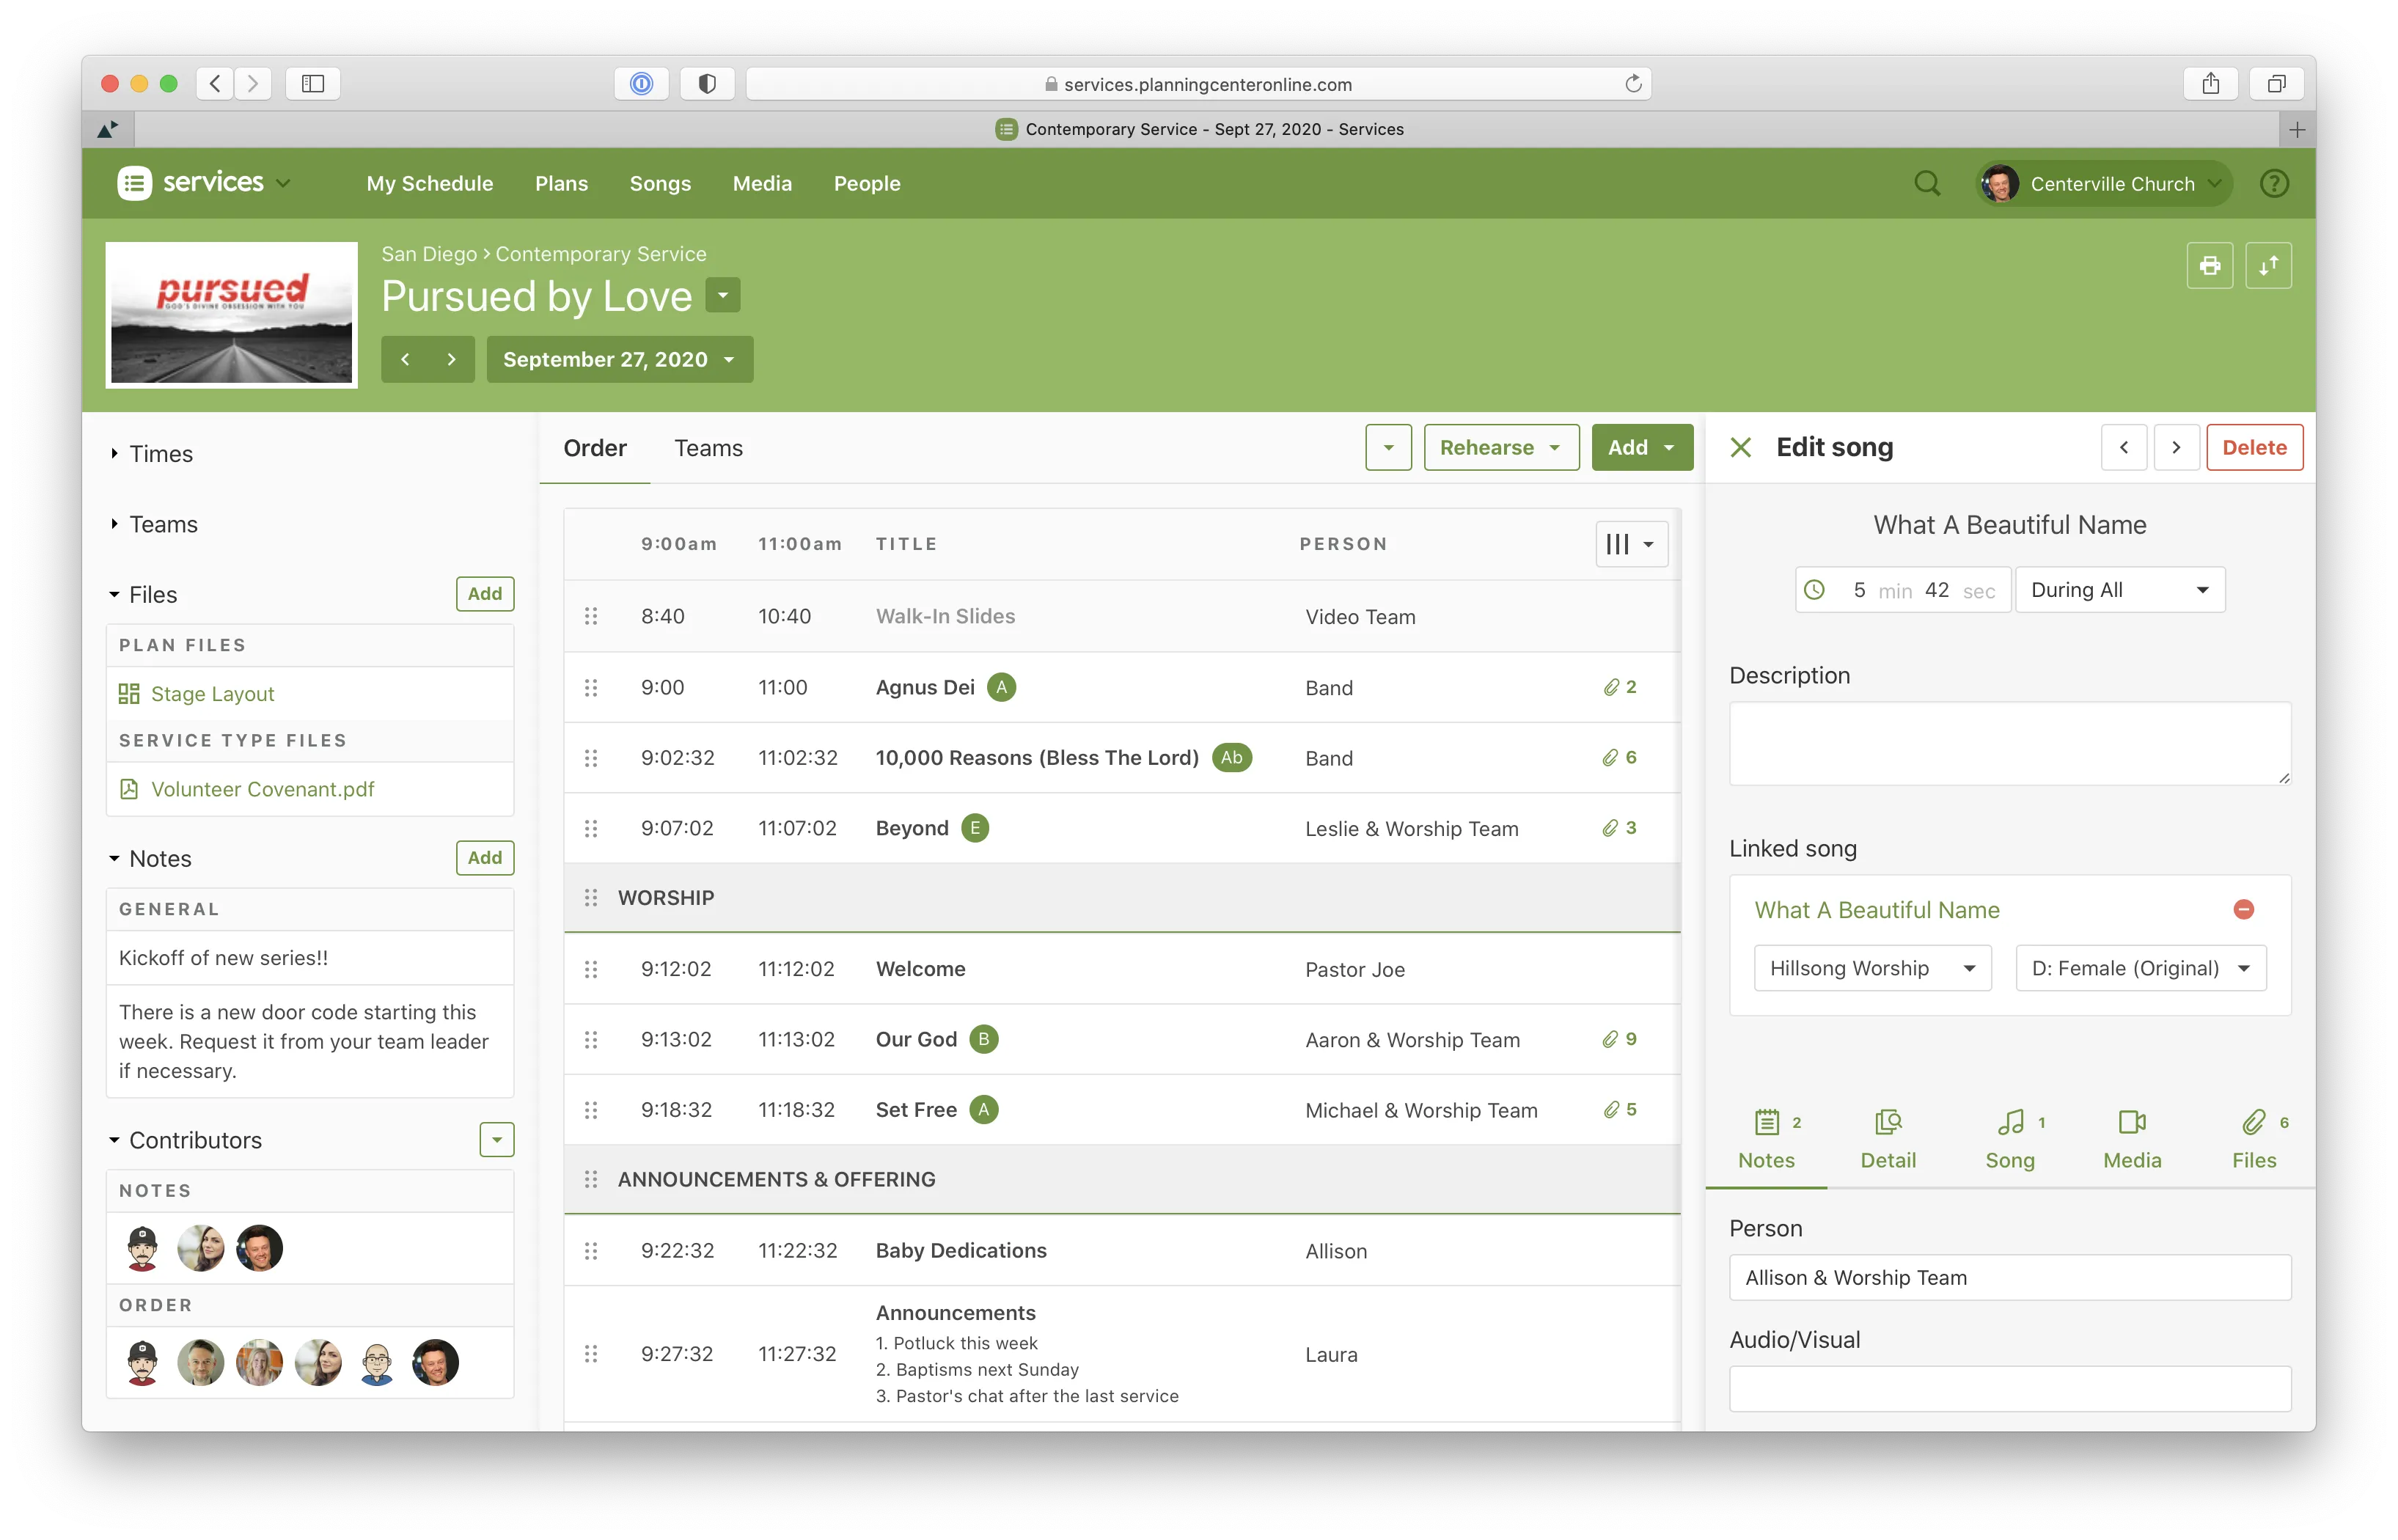Viewport: 2398px width, 1540px height.
Task: Click drag handle for Welcome item
Action: [591, 969]
